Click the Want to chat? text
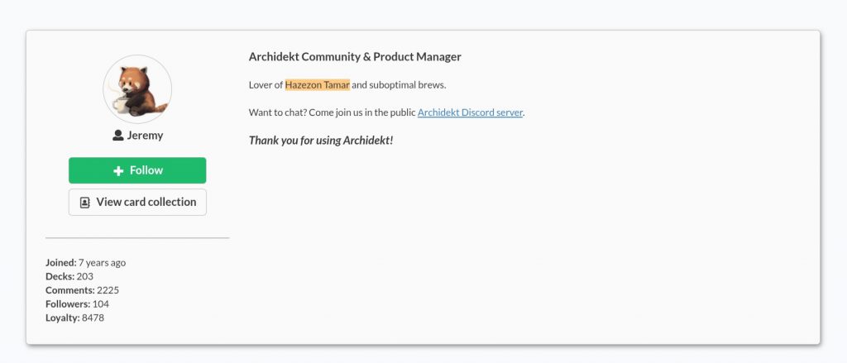 (x=278, y=112)
